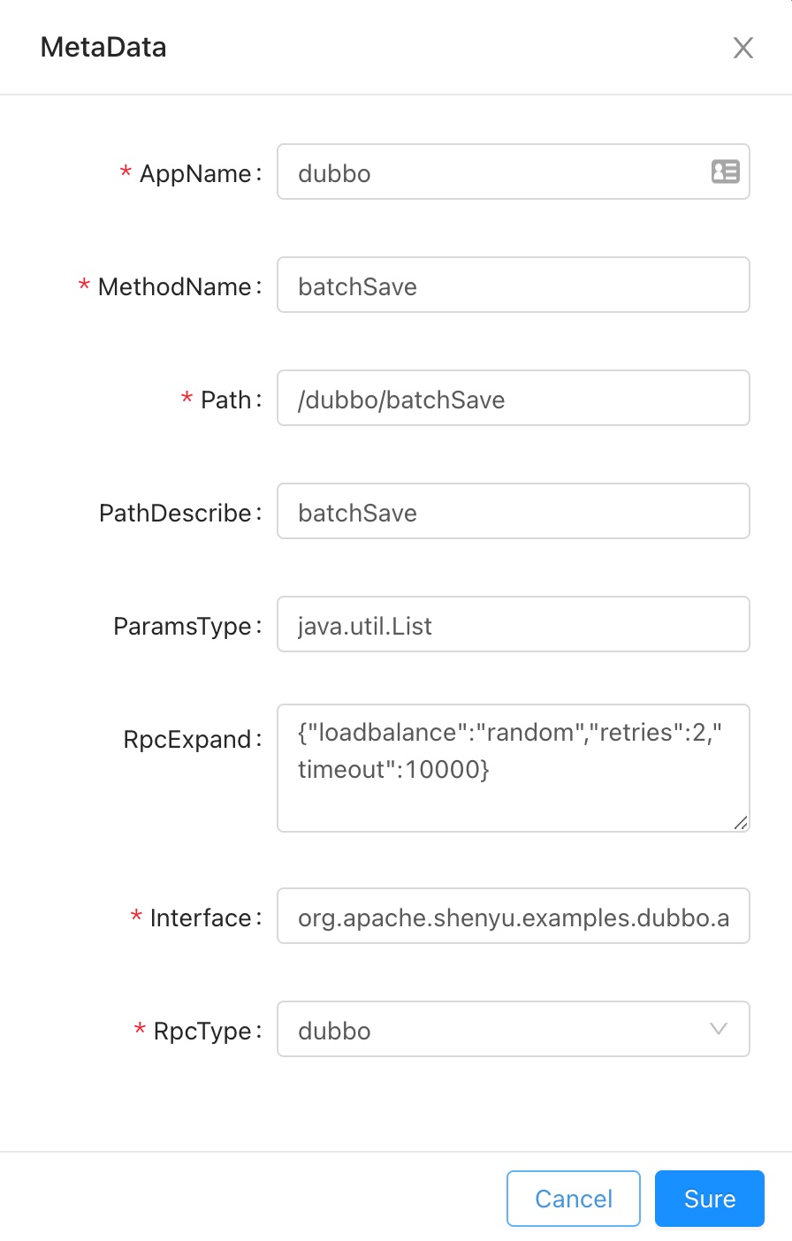Click the AppName field label
This screenshot has height=1241, width=792.
click(195, 173)
